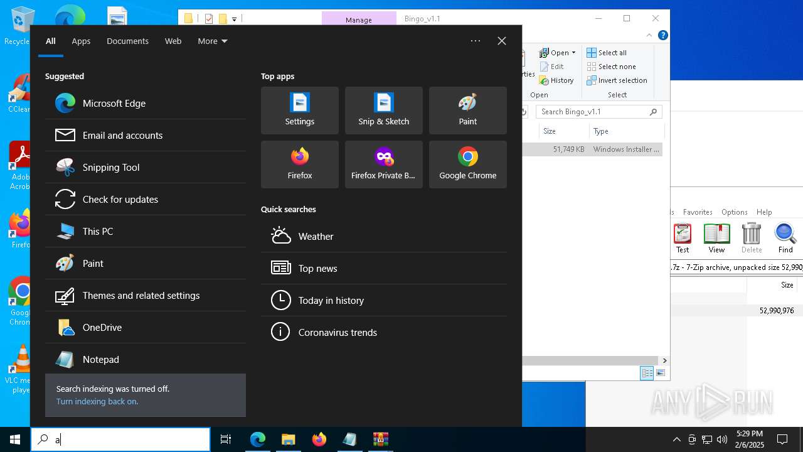Viewport: 803px width, 452px height.
Task: Open File Explorer taskbar icon
Action: pos(288,439)
